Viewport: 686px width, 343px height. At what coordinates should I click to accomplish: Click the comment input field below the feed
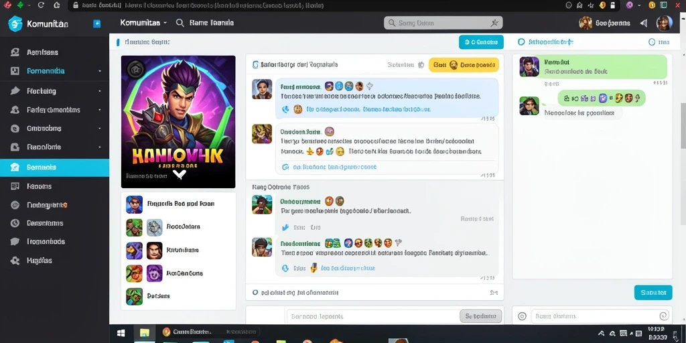pos(373,316)
